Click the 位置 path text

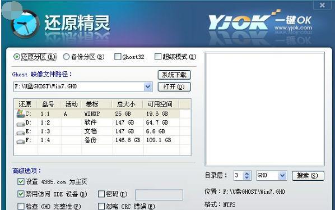tap(245, 191)
